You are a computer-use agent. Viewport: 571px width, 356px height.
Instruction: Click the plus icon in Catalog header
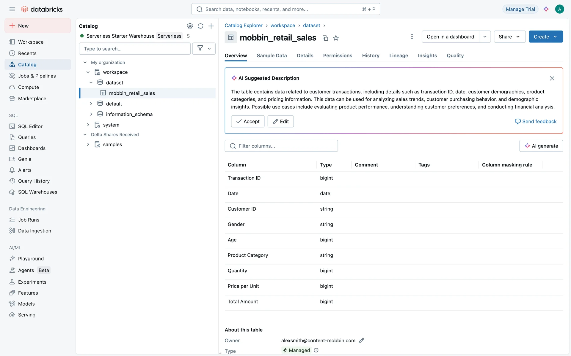(x=211, y=26)
